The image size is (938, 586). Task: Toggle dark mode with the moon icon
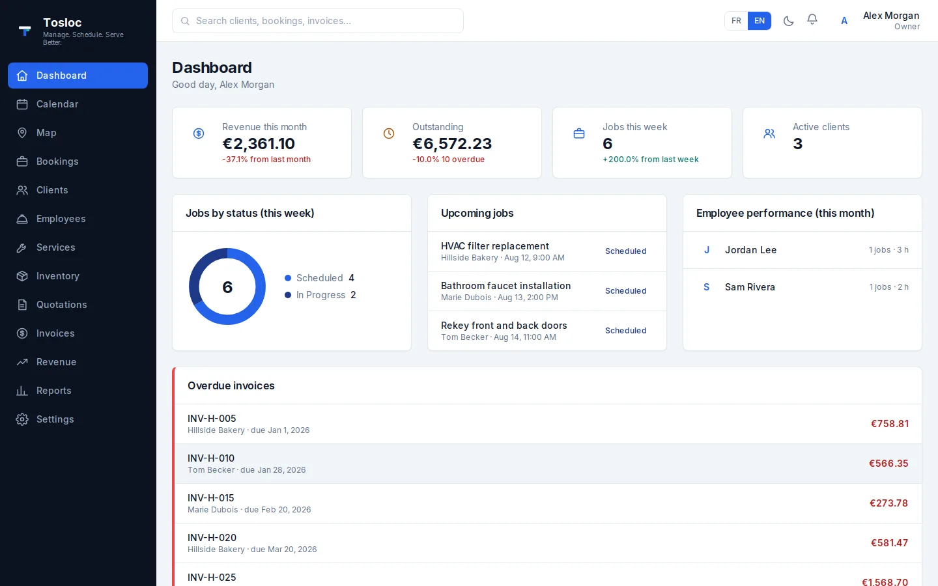point(788,21)
